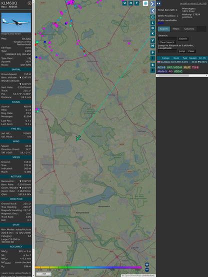Click the right chevron sidebar arrow
Screen dimensions: 208x277
click(152, 3)
